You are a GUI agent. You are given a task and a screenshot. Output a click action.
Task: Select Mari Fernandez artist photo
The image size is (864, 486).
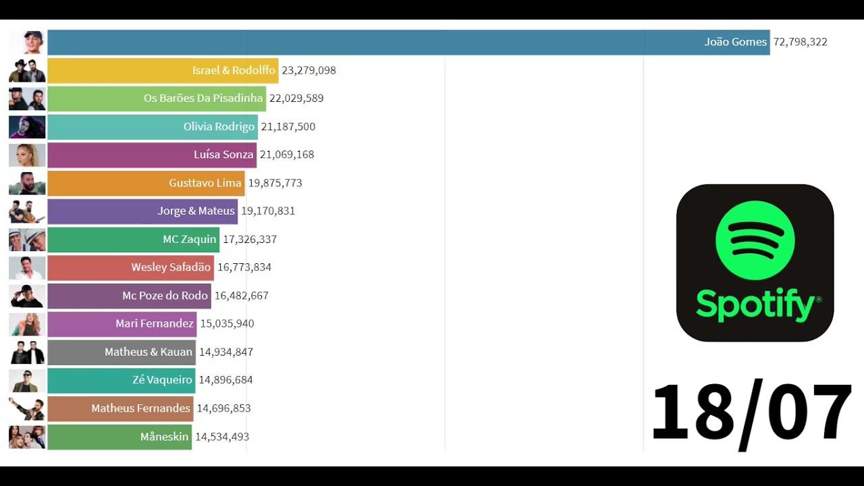(27, 324)
